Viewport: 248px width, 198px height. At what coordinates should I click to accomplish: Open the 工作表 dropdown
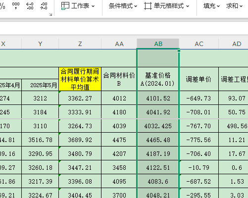[x=78, y=6]
